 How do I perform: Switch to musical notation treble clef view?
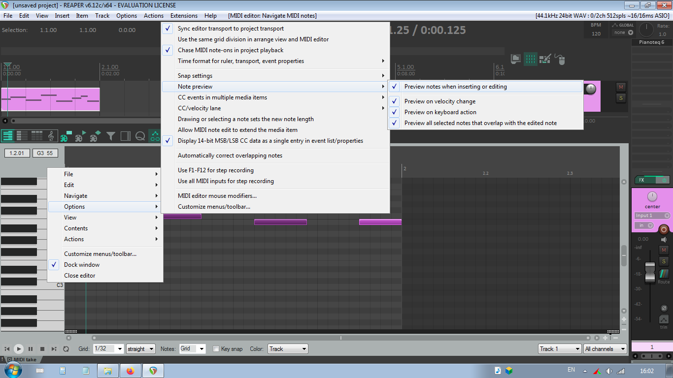[x=51, y=136]
